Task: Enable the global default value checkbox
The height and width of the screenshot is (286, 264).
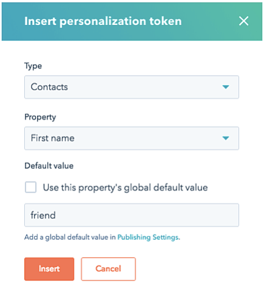Action: [30, 187]
